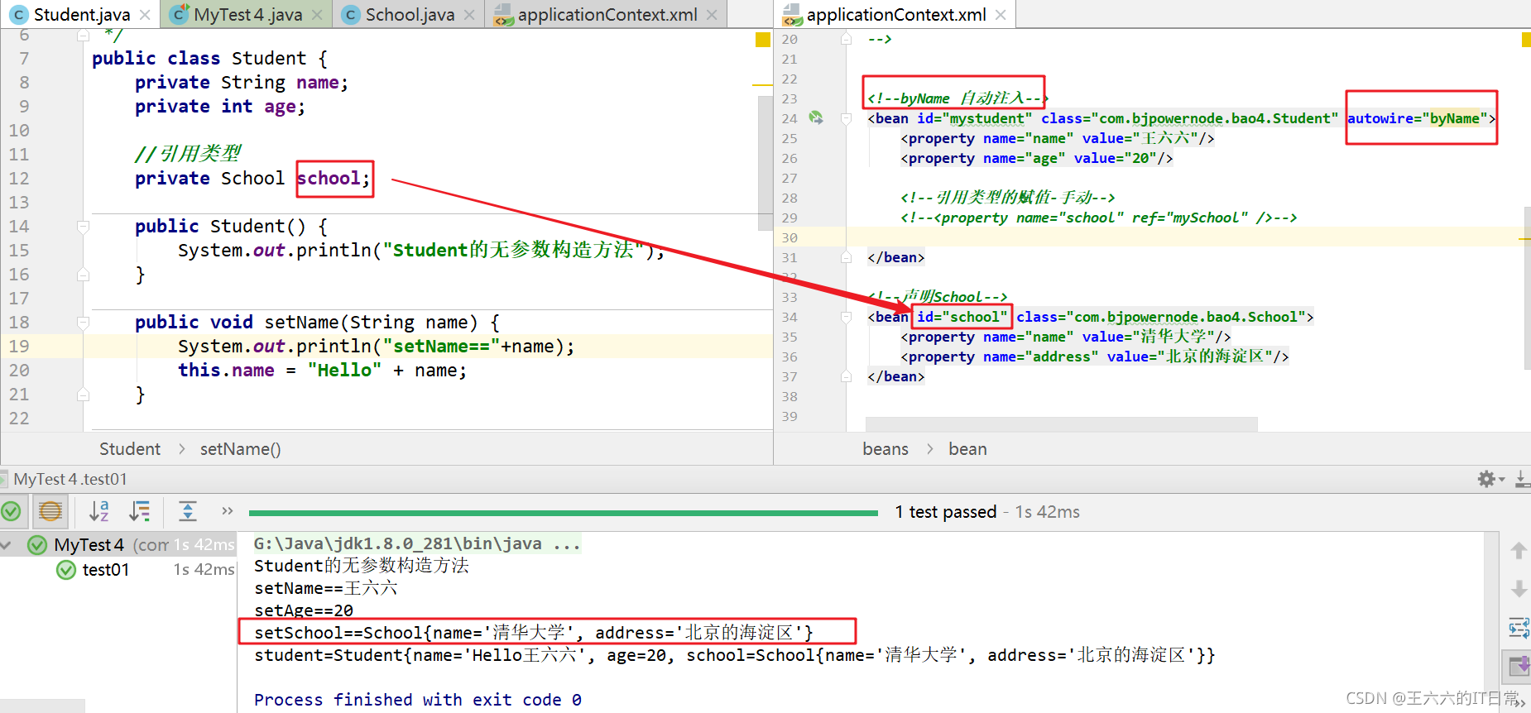Click console line 'setAge==20'
The width and height of the screenshot is (1531, 713).
(304, 610)
